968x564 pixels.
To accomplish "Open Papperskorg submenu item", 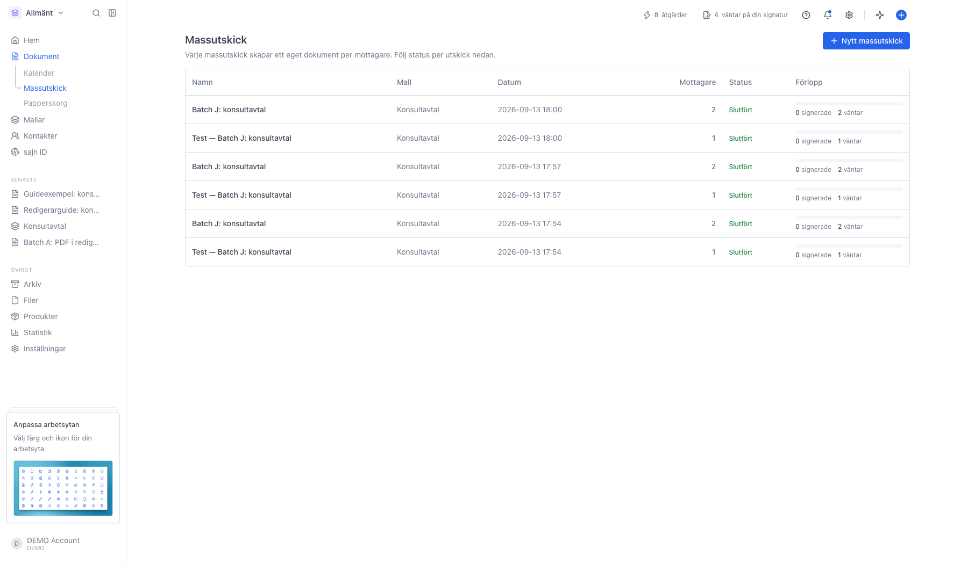I will pos(46,103).
